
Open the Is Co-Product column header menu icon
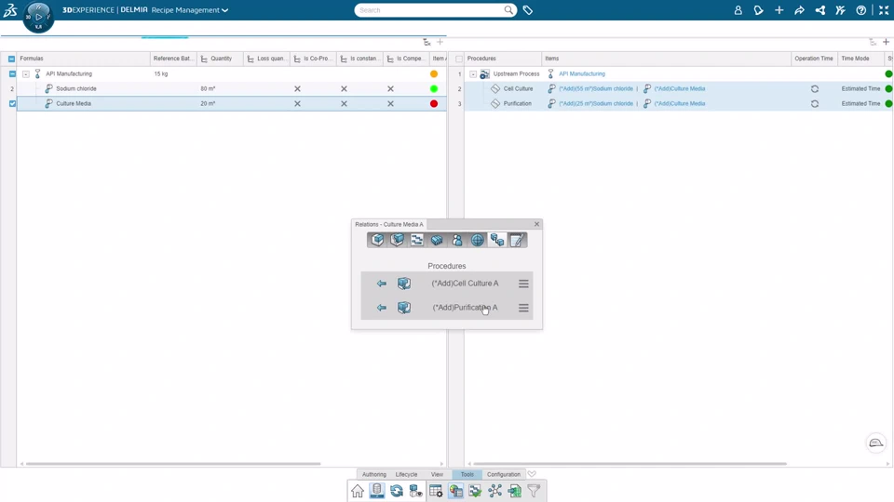(x=297, y=59)
